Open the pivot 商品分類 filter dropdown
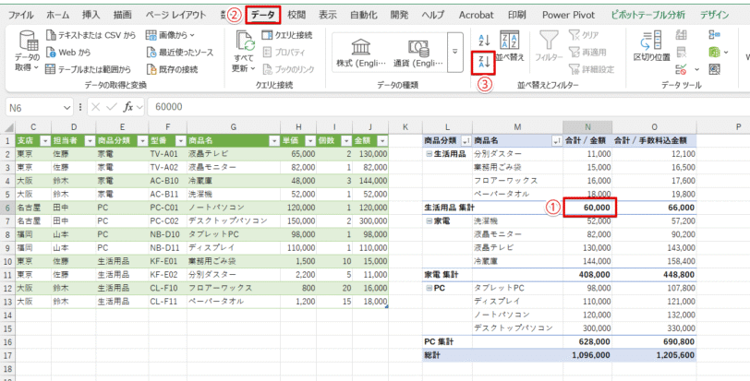The height and width of the screenshot is (381, 750). pyautogui.click(x=466, y=141)
